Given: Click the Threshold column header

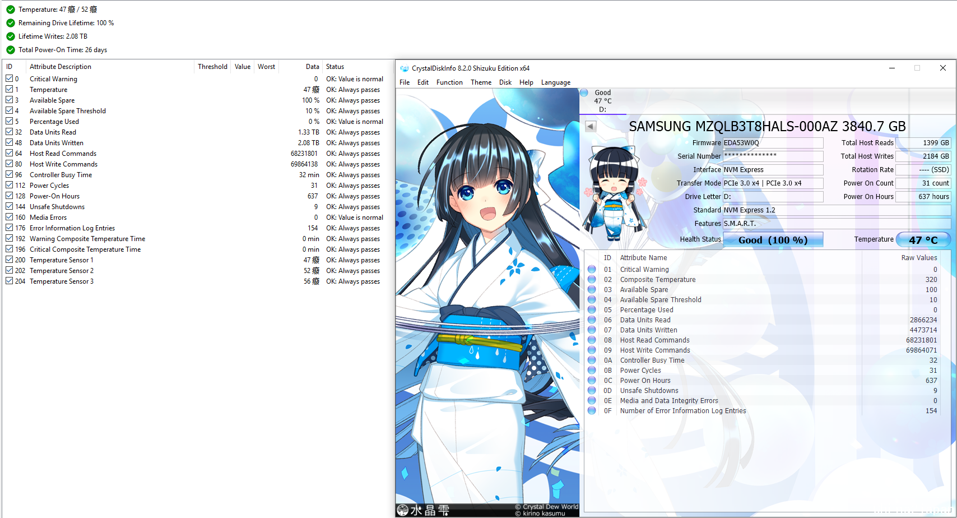Looking at the screenshot, I should (212, 67).
